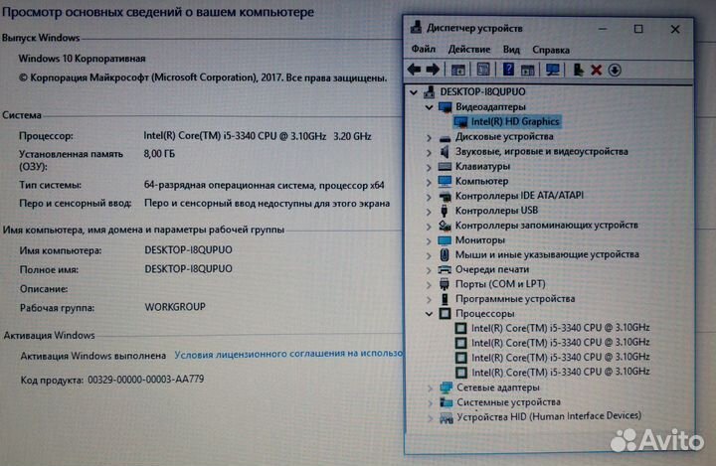Minimize the Диспетчер устройств window
The image size is (716, 466).
click(603, 29)
